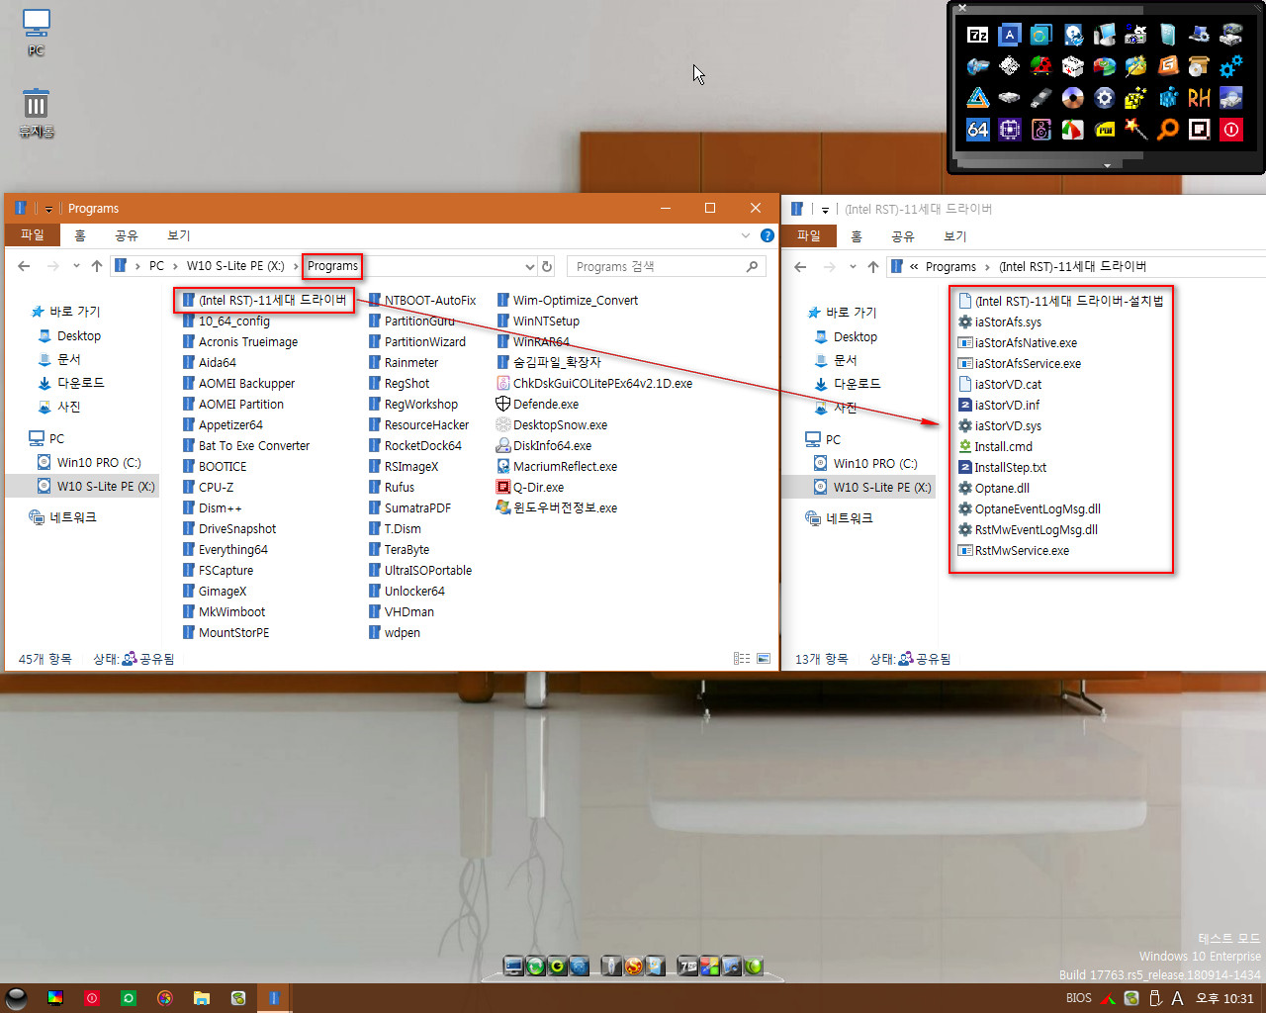Select Optane.dll file
Screen dimensions: 1266x1013
pos(994,488)
